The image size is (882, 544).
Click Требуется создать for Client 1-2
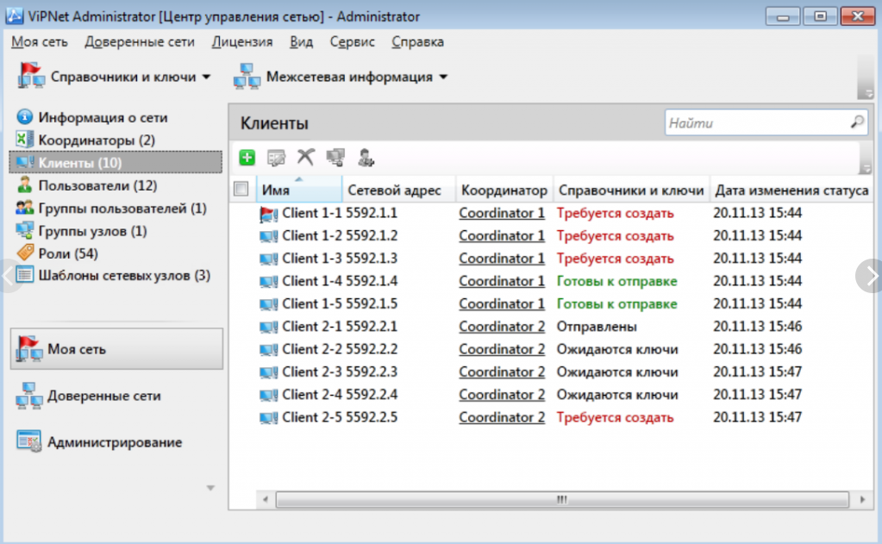pos(615,235)
